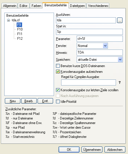The height and width of the screenshot is (154, 128).
Task: Go to the Verschiedenes tab
Action: tap(98, 6)
